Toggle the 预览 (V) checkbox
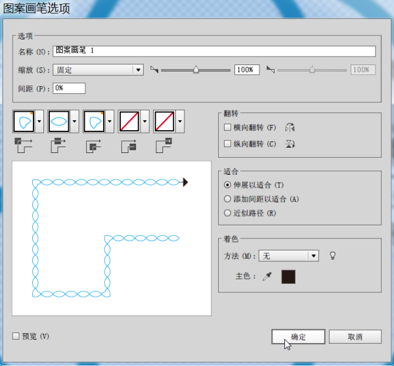The height and width of the screenshot is (366, 394). pyautogui.click(x=16, y=336)
